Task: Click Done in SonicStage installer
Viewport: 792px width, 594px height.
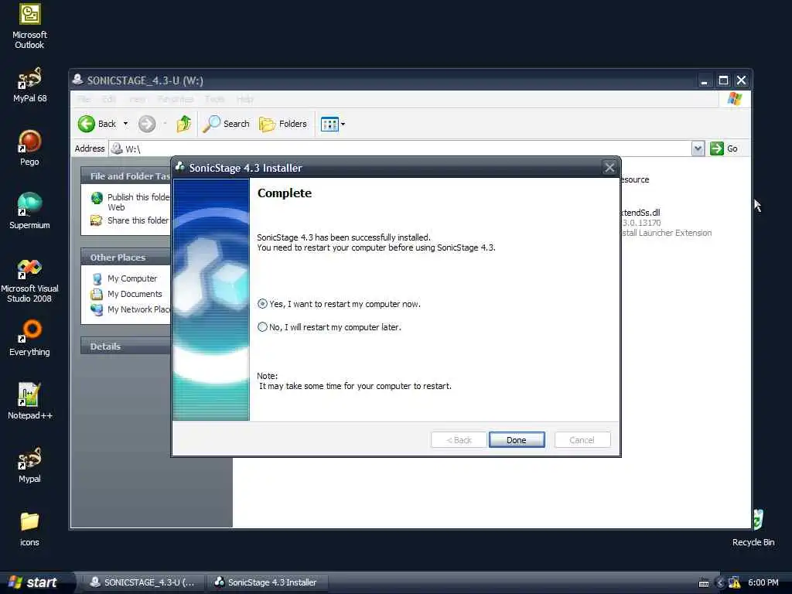Action: pyautogui.click(x=516, y=440)
